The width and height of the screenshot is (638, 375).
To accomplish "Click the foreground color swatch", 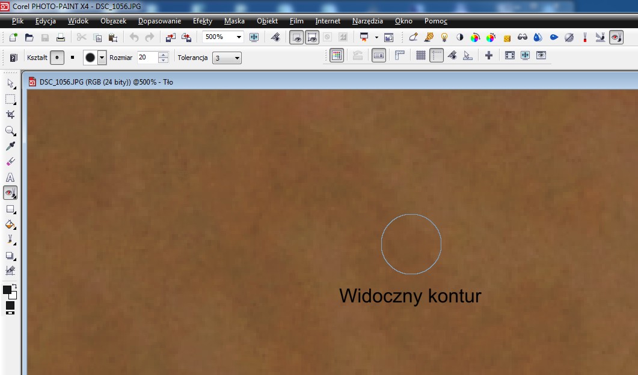I will [7, 290].
